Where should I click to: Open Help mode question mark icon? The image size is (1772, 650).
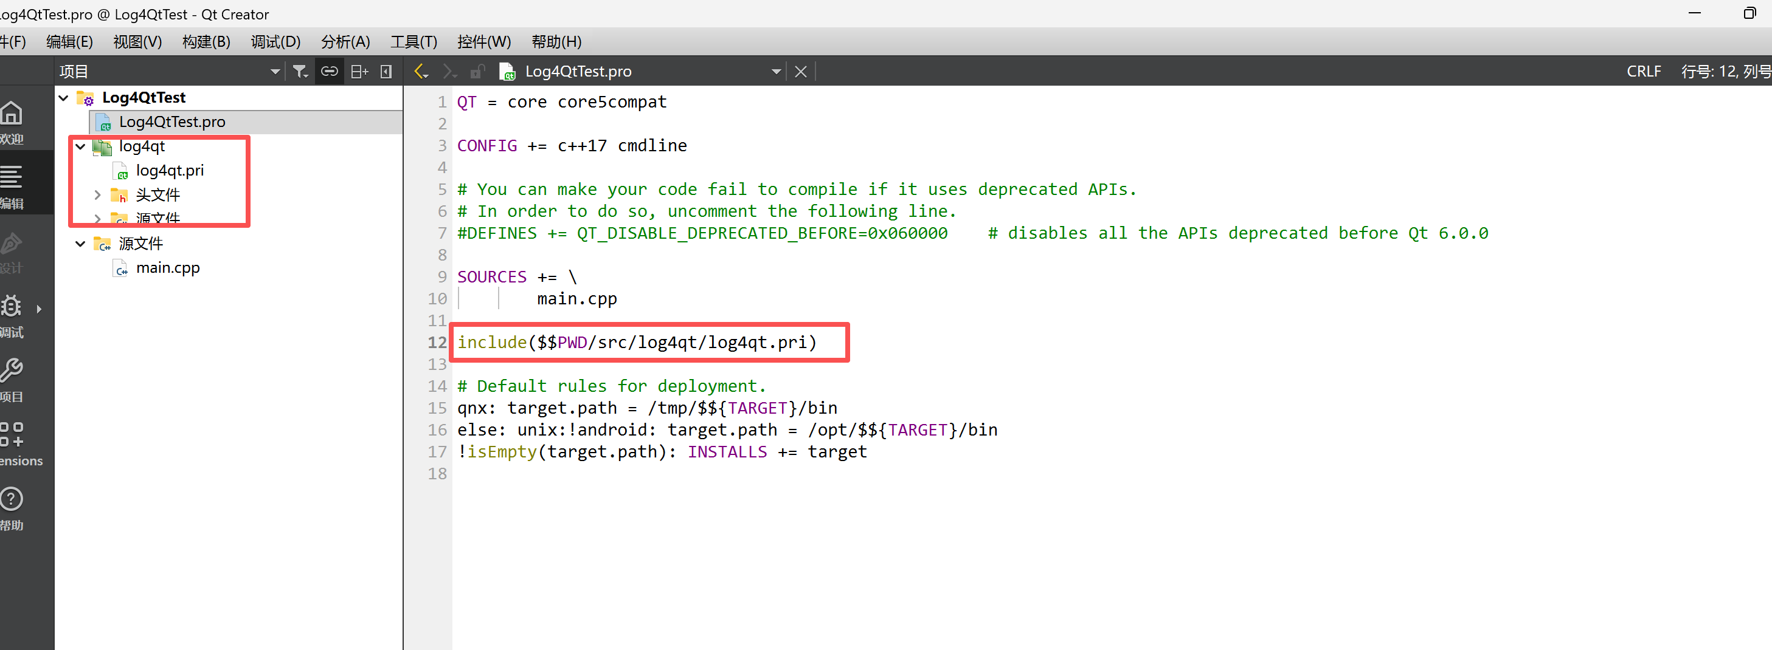12,499
